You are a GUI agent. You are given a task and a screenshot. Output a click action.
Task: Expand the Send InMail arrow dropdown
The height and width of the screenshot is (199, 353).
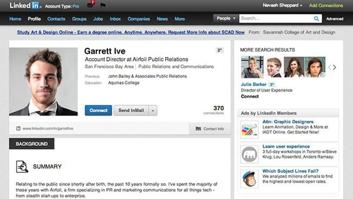(153, 111)
